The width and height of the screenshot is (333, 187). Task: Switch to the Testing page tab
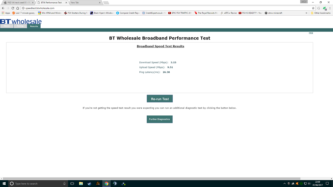click(20, 26)
